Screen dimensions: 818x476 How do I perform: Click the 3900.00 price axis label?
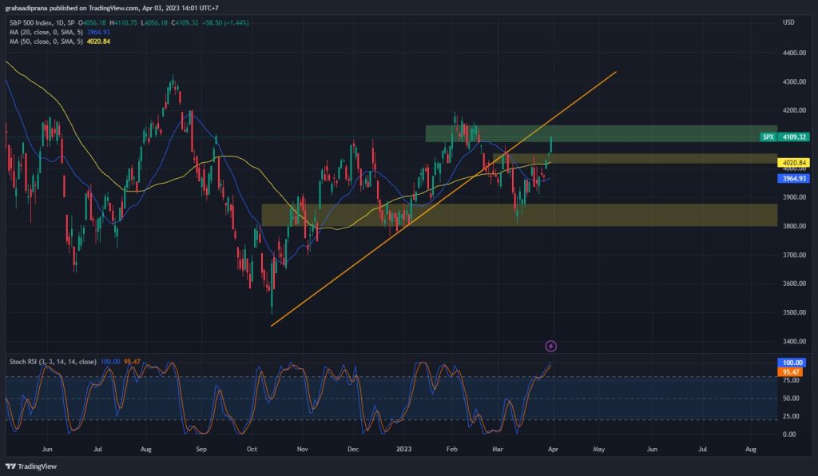(794, 197)
